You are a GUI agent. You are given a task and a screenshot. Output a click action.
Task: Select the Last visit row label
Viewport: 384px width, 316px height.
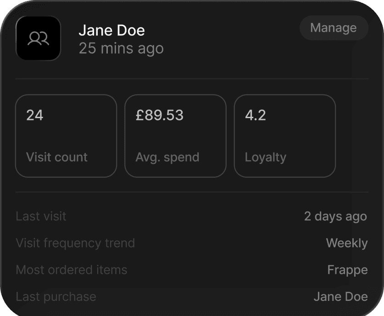click(41, 216)
